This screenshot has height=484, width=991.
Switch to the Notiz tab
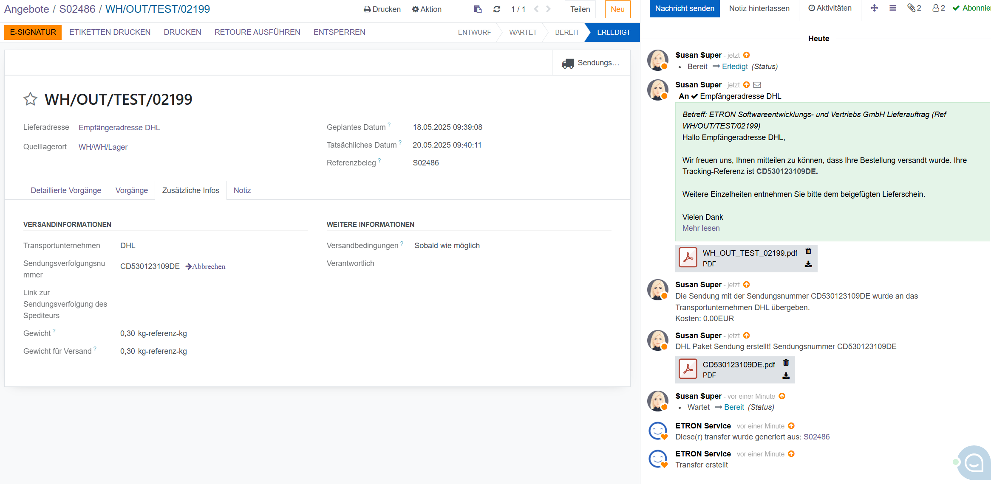pos(242,190)
